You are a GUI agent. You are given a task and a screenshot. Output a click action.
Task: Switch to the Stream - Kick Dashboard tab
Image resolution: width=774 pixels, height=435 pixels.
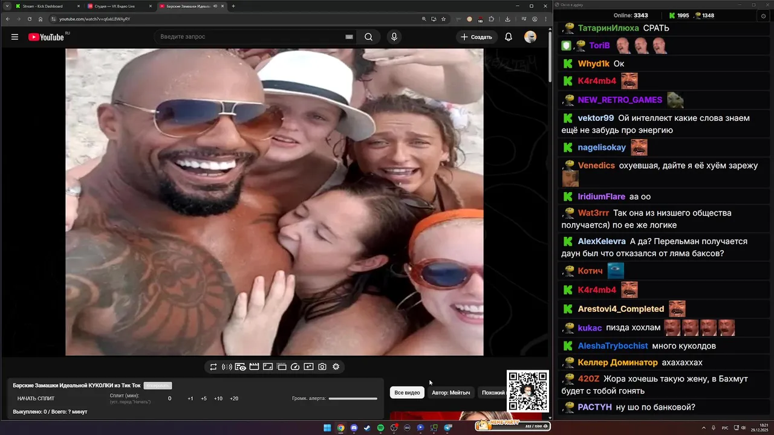click(x=47, y=6)
